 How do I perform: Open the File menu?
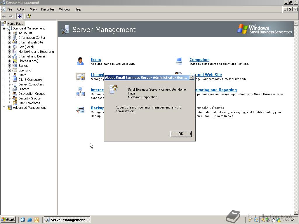pos(10,9)
